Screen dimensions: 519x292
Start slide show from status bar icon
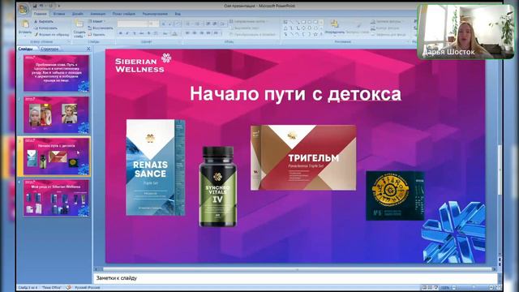pos(436,287)
